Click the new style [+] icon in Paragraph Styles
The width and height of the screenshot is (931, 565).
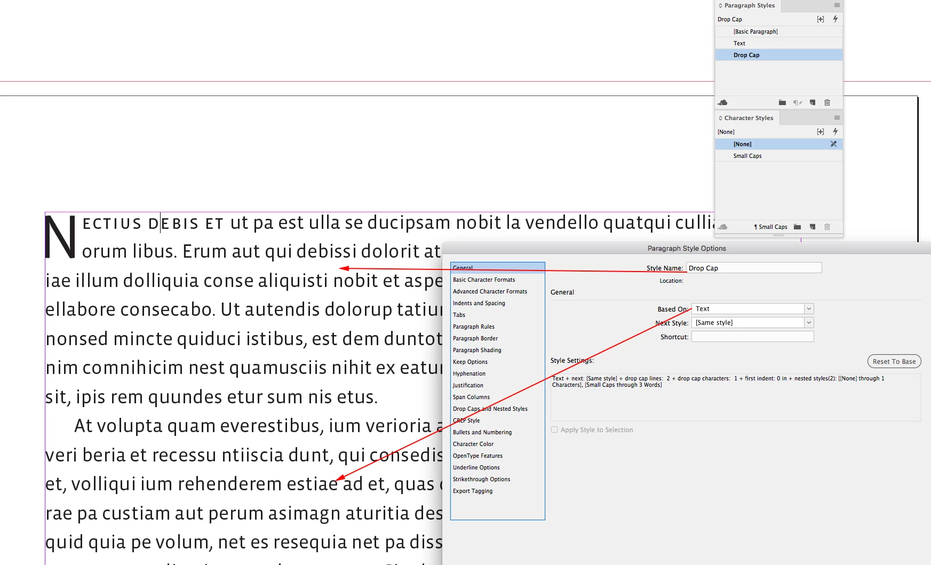(821, 19)
